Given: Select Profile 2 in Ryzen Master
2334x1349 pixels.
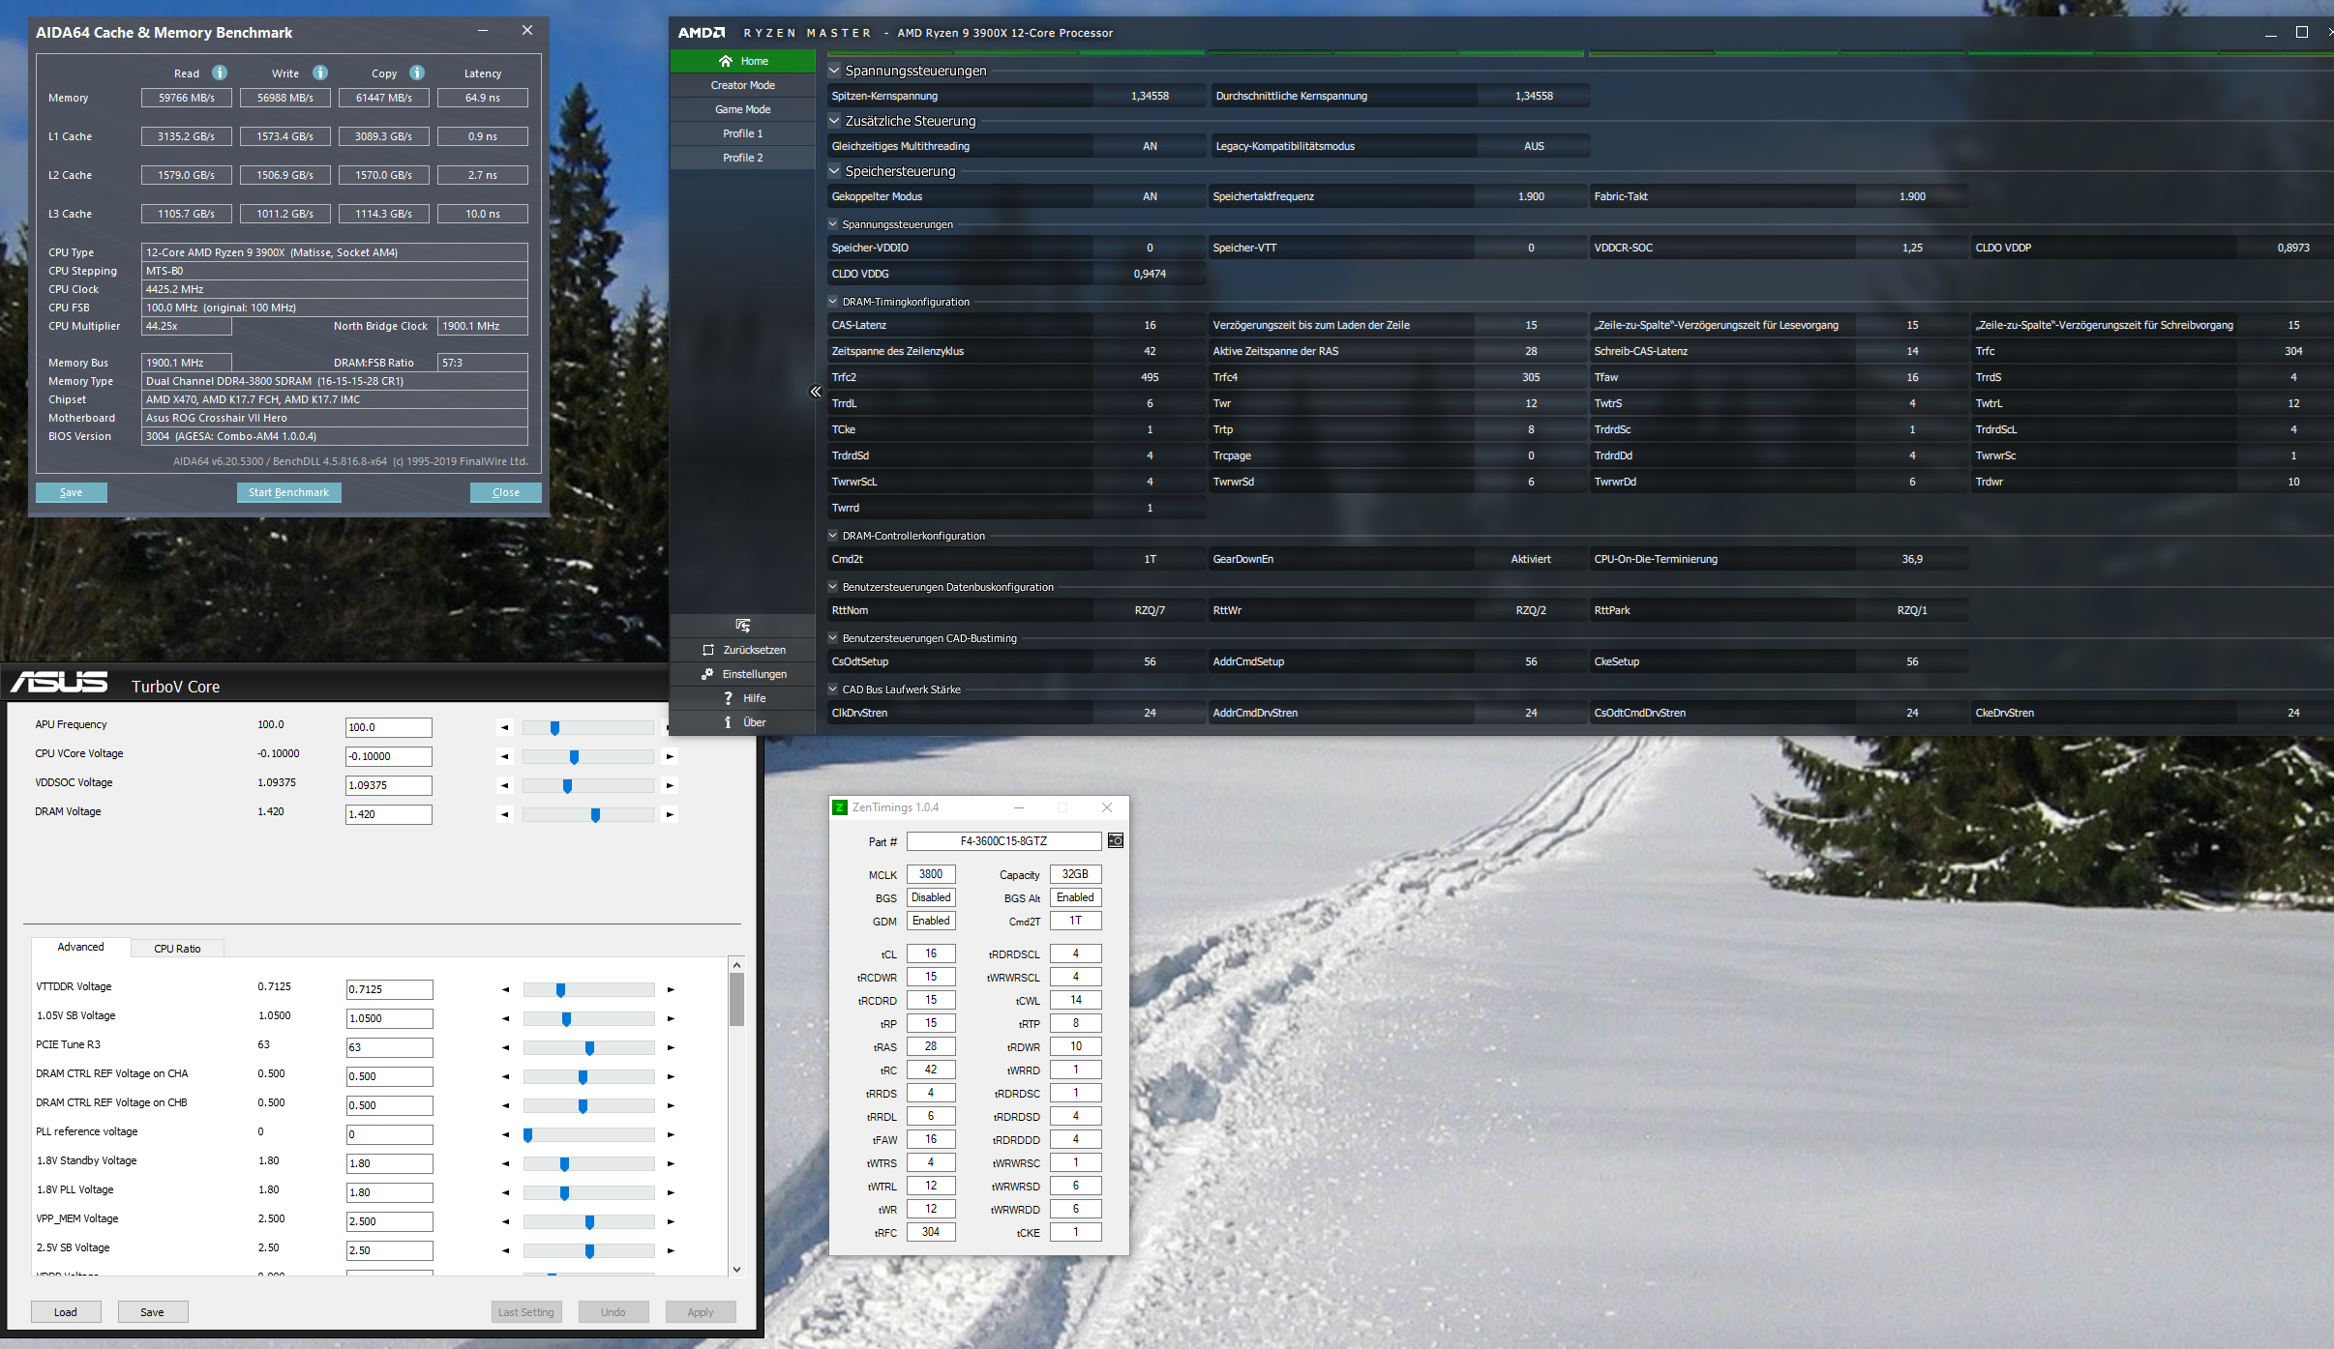Looking at the screenshot, I should [743, 158].
